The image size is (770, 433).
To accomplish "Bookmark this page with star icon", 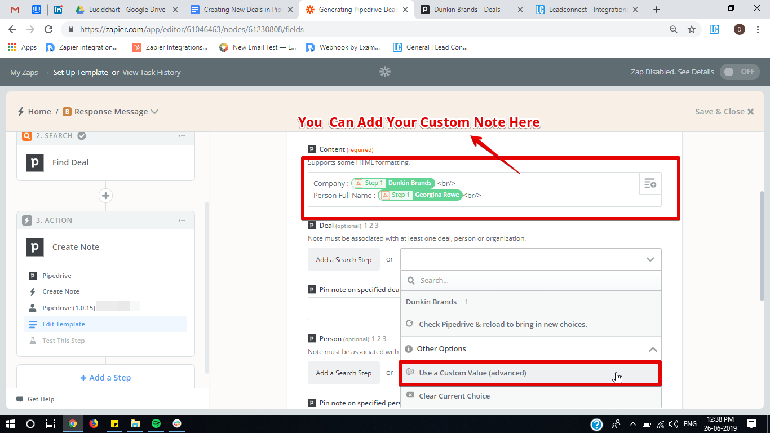I will [x=692, y=30].
